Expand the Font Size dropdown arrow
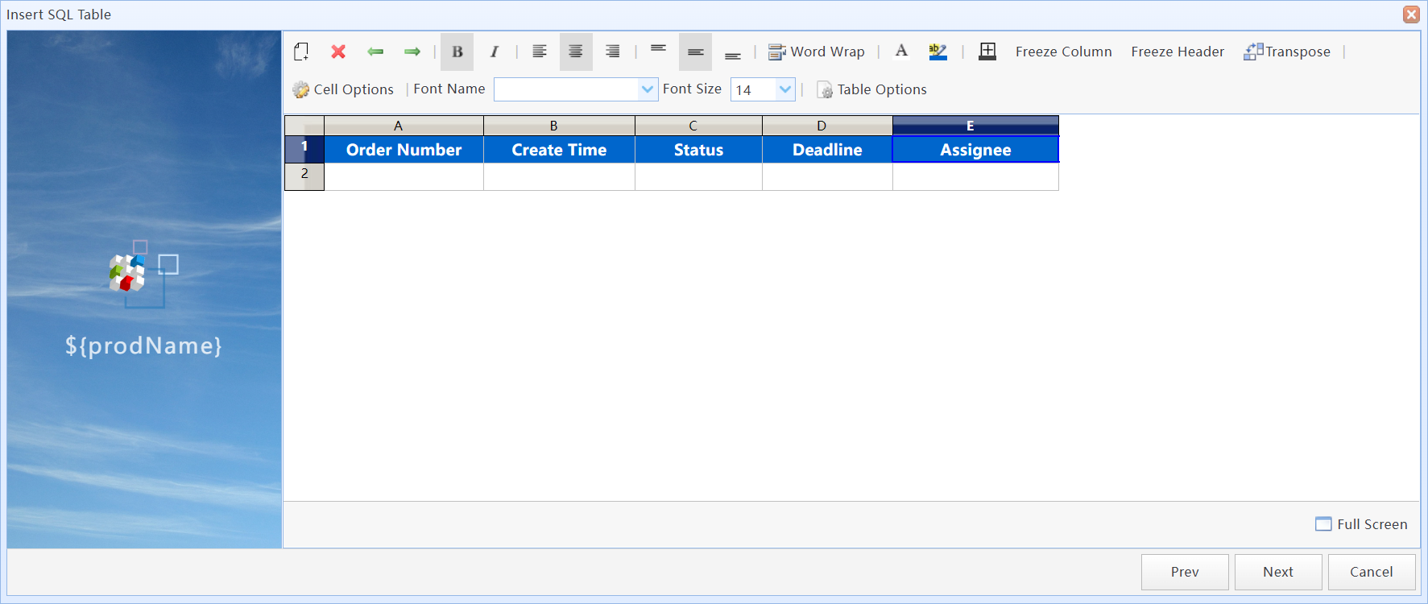 (x=785, y=89)
